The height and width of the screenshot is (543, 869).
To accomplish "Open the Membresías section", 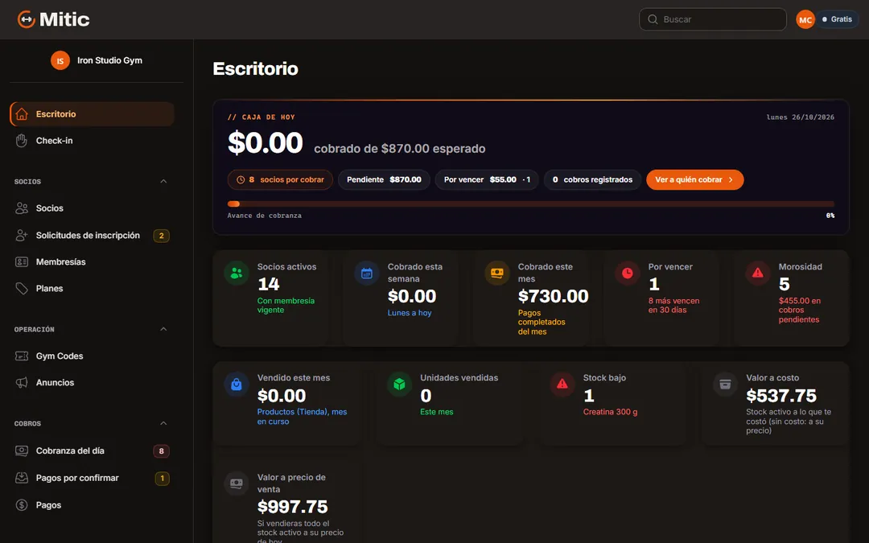I will 92,262.
